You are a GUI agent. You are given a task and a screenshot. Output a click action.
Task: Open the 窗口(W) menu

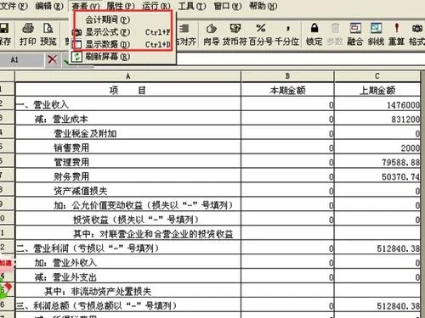228,6
